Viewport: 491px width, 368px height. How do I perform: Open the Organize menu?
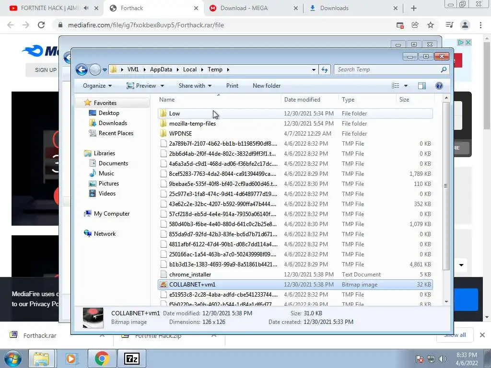point(97,86)
